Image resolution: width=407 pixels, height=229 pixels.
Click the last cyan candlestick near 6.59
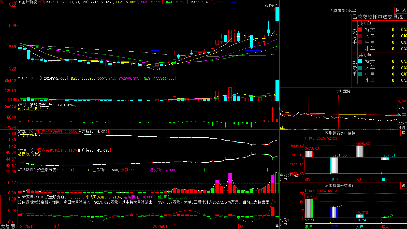277,14
